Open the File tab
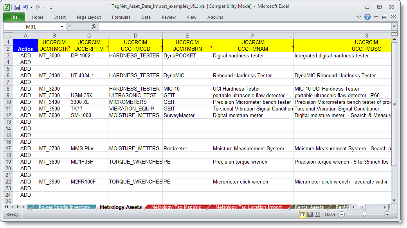The width and height of the screenshot is (407, 228). 14,17
